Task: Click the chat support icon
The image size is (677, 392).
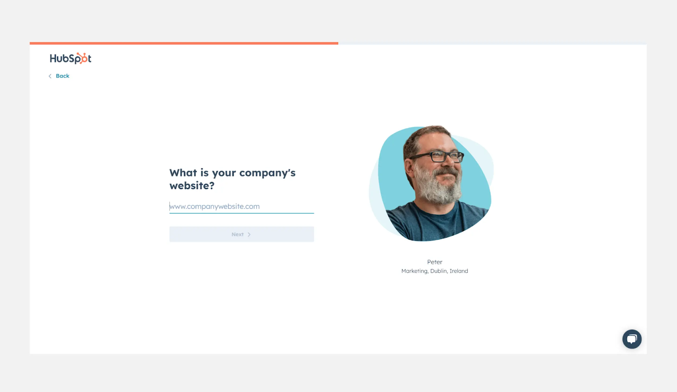Action: pyautogui.click(x=631, y=339)
